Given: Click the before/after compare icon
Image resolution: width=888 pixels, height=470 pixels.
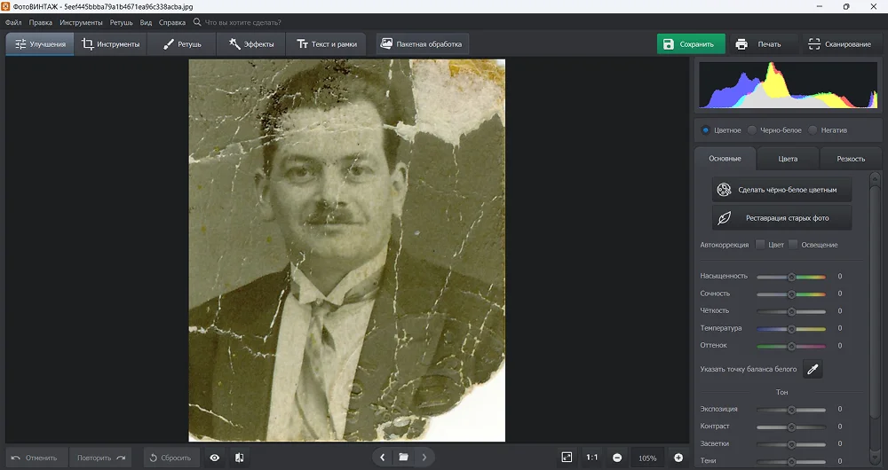Looking at the screenshot, I should 240,458.
